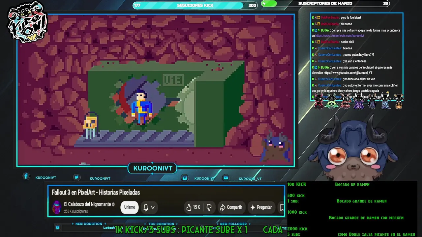Click the 2000 KICK reward tier

point(297,229)
